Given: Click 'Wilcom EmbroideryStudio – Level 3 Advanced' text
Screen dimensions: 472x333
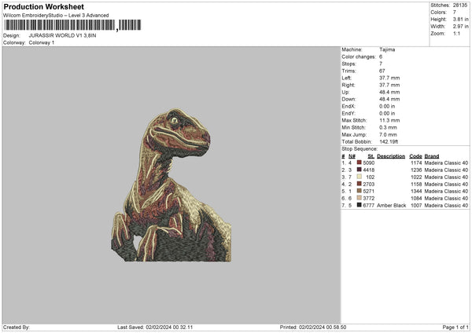Looking at the screenshot, I should coord(56,16).
